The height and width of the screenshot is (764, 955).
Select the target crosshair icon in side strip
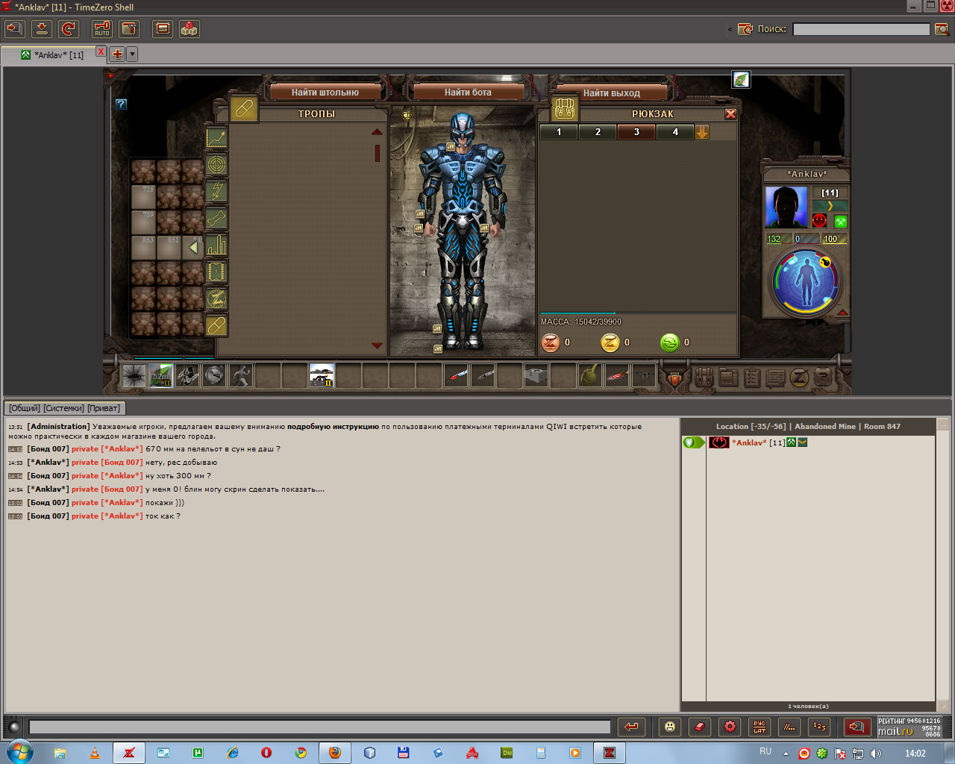(x=216, y=165)
